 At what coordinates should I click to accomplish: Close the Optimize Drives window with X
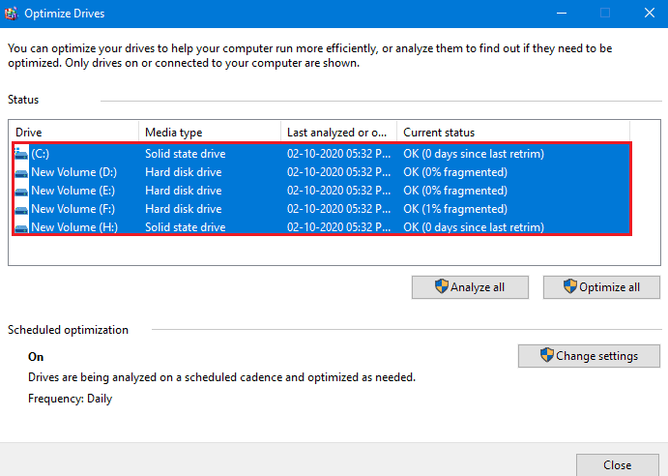[x=650, y=14]
